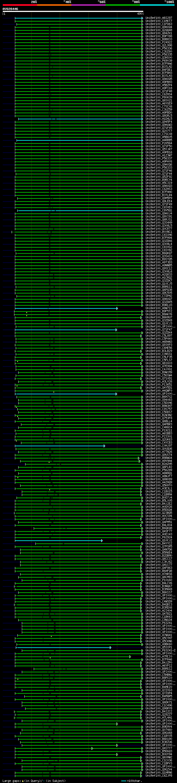
Task: Select the UniRef100_P56335 entry
Action: click(x=158, y=54)
